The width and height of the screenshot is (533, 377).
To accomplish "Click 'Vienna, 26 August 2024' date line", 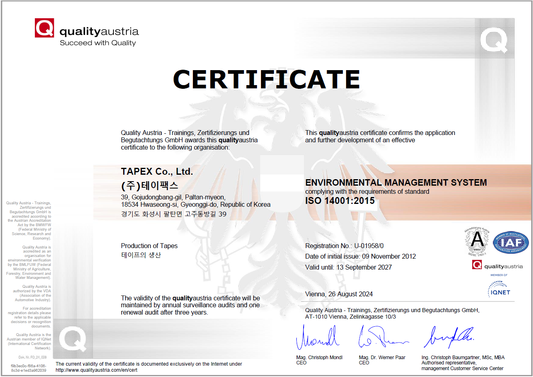I will point(339,294).
